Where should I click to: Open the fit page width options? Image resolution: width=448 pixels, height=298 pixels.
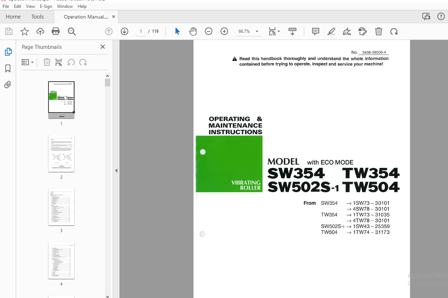pyautogui.click(x=274, y=31)
